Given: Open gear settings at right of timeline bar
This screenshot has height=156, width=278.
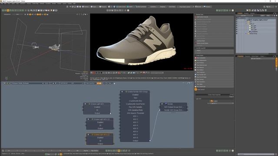Looking at the screenshot, I should pyautogui.click(x=233, y=151).
